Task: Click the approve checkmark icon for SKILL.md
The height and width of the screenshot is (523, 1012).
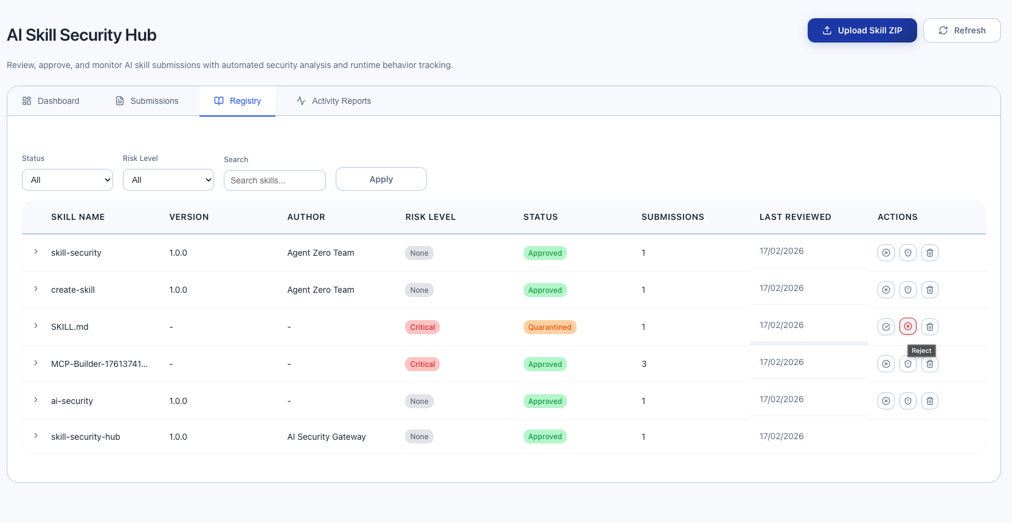Action: 885,327
